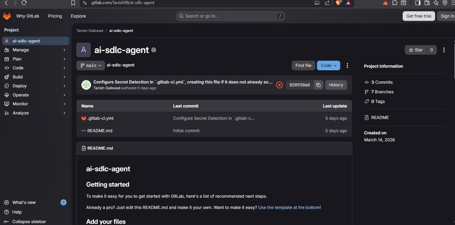This screenshot has width=455, height=225.
Task: Expand the Deploy sidebar section
Action: click(35, 86)
